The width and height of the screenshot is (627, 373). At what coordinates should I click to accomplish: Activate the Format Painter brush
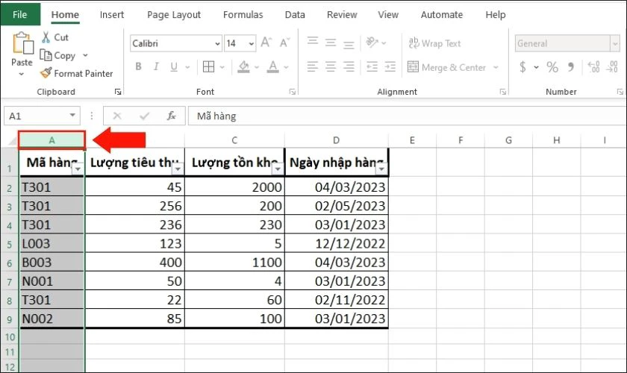tap(46, 73)
